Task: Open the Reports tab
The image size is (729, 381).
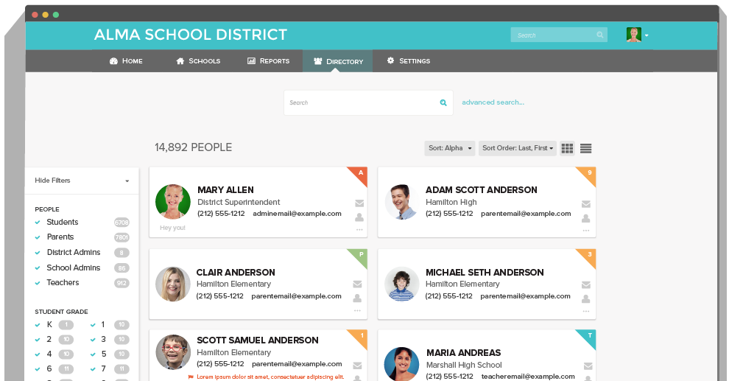Action: tap(268, 61)
